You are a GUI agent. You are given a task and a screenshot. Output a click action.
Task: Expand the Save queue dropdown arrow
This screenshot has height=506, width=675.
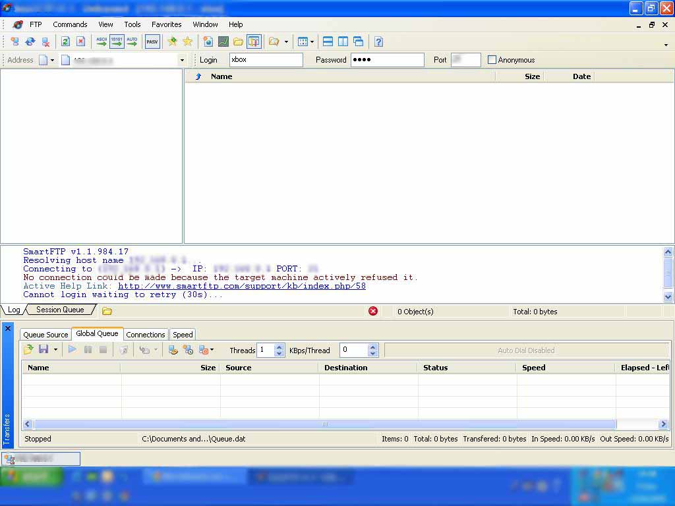pos(55,351)
